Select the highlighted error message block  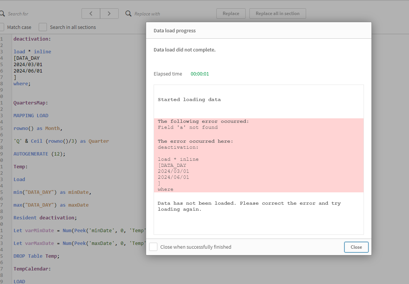(x=258, y=155)
